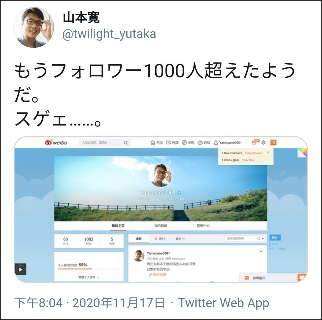322x320 pixels.
Task: Expand the chevron on Yamacane0901's post
Action: 261,251
